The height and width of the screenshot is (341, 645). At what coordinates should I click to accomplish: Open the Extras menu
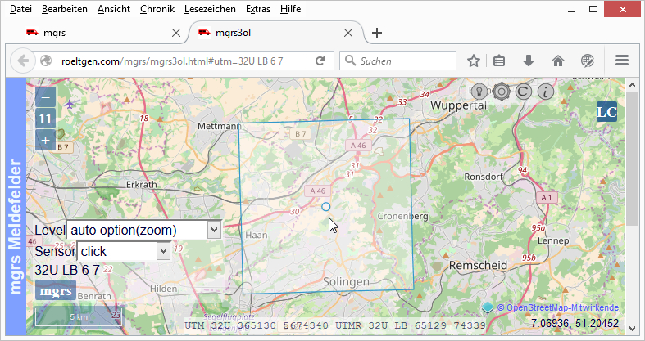click(258, 9)
